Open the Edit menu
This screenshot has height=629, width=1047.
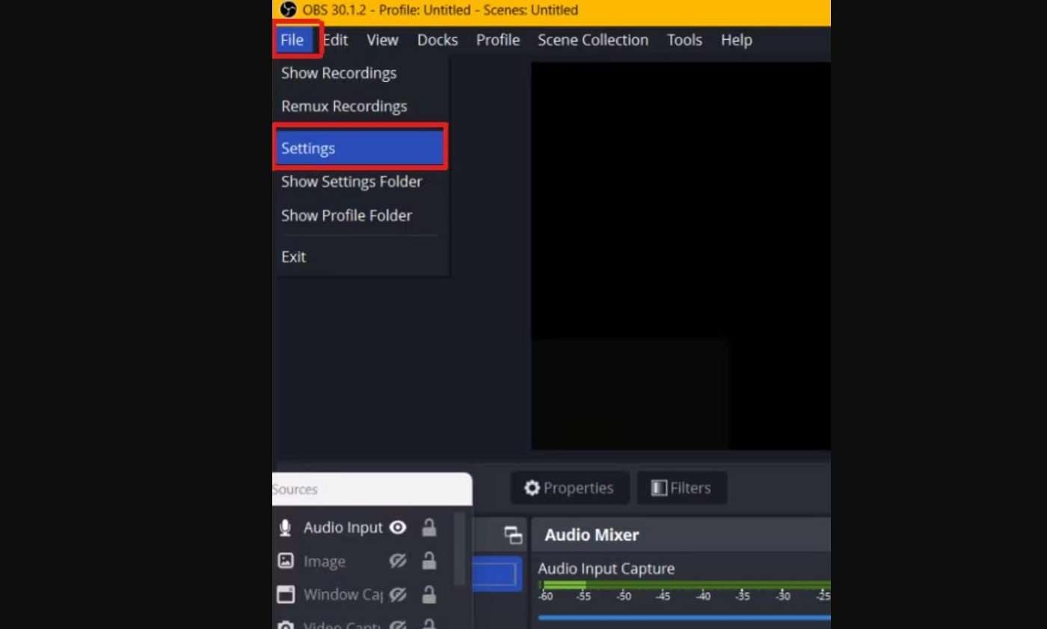(336, 40)
